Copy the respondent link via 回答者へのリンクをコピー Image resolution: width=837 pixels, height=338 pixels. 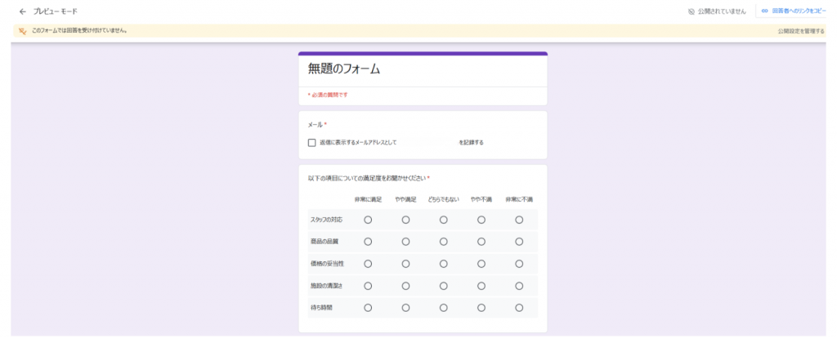(799, 11)
